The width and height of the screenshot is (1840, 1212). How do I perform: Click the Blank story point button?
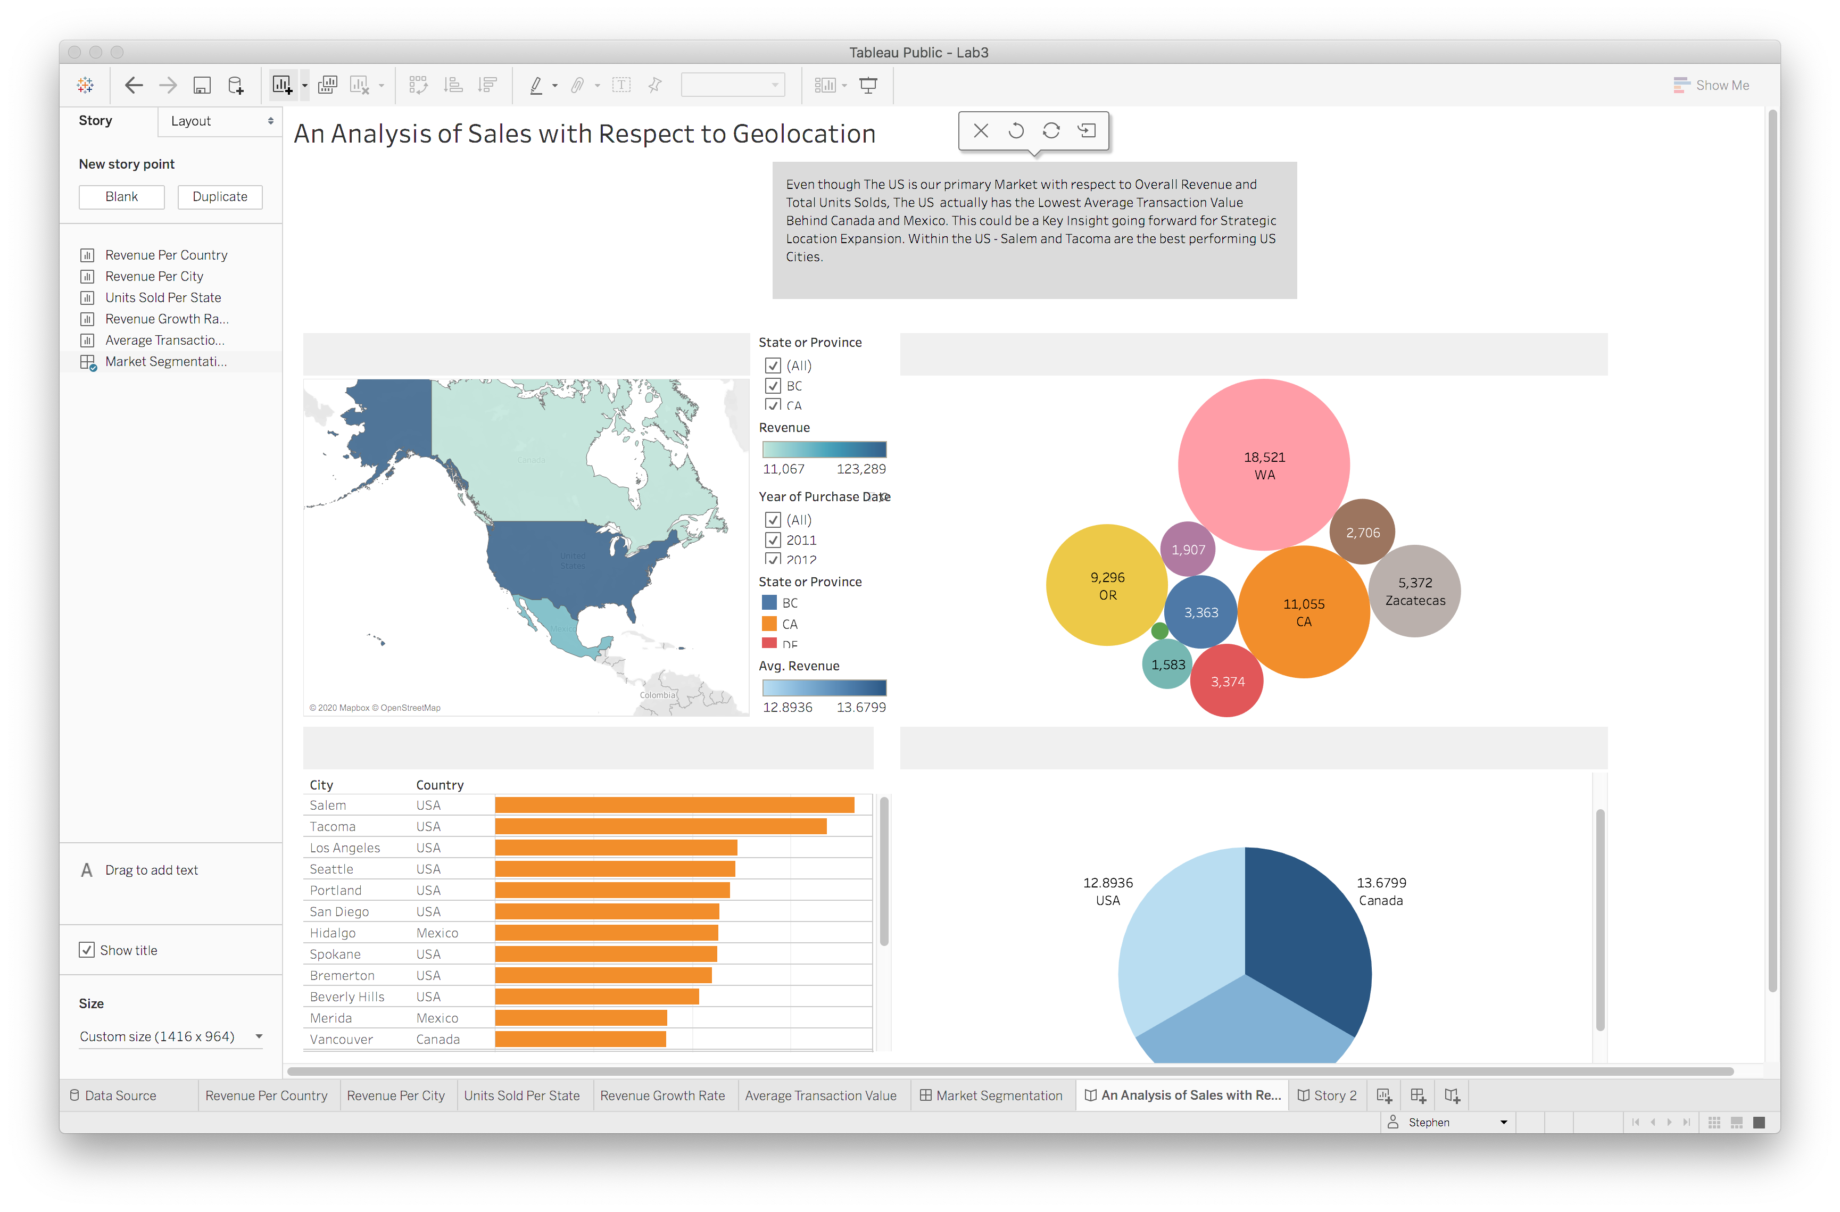121,196
